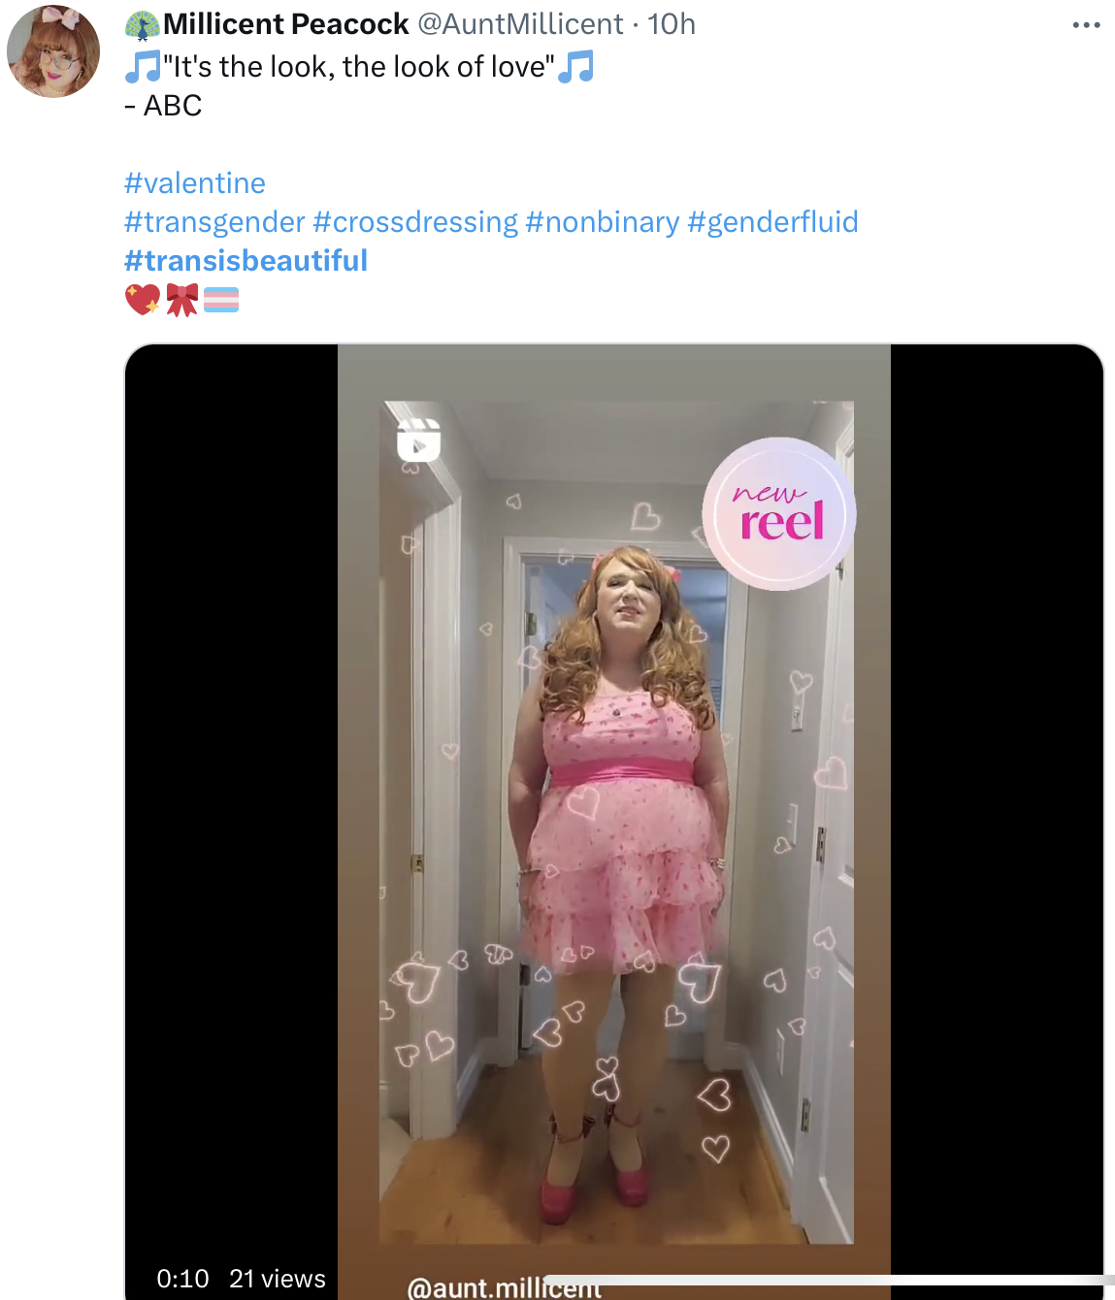Open the three-dot more options menu
The image size is (1115, 1300).
click(x=1086, y=25)
